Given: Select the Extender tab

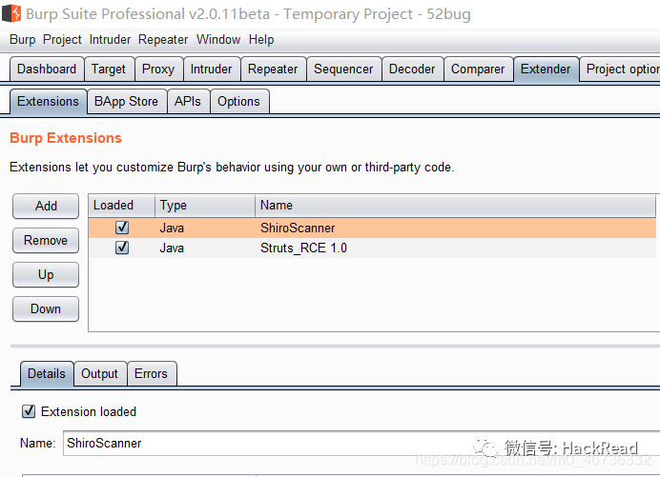Looking at the screenshot, I should click(546, 69).
